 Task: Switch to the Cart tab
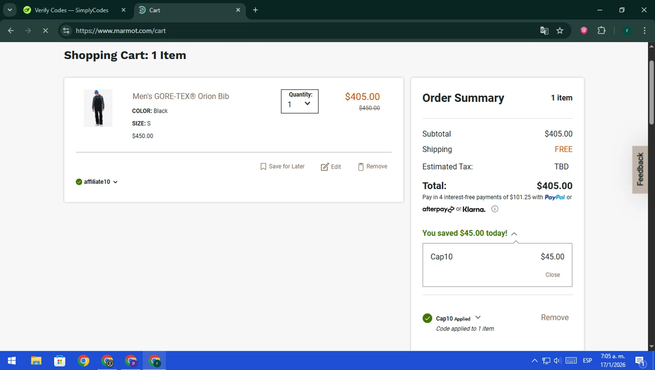coord(190,10)
